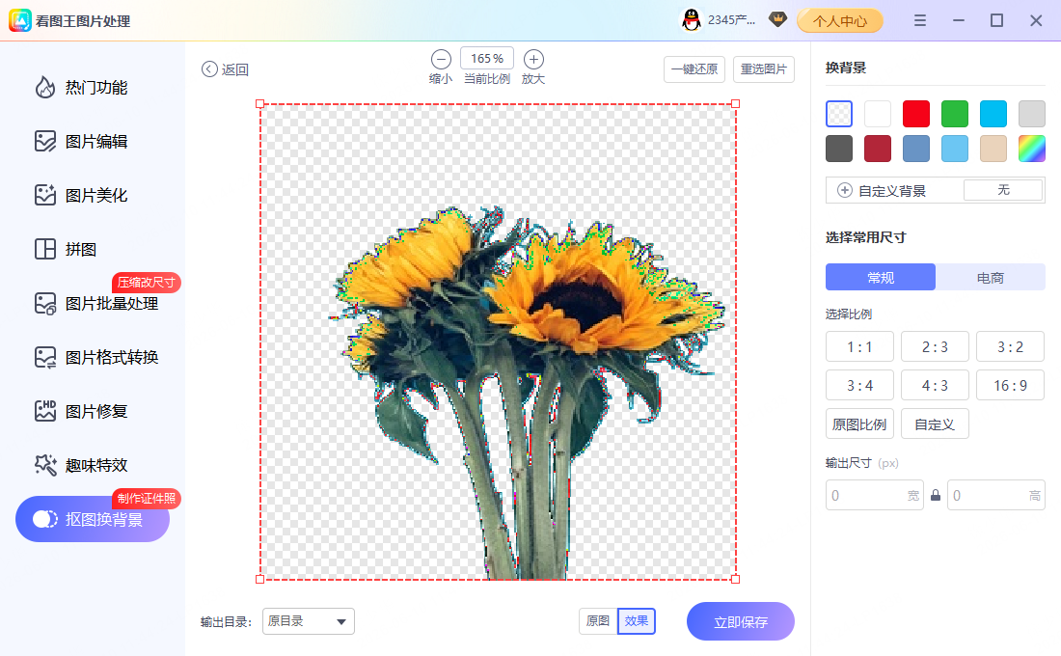Pick the green background swatch

(955, 114)
